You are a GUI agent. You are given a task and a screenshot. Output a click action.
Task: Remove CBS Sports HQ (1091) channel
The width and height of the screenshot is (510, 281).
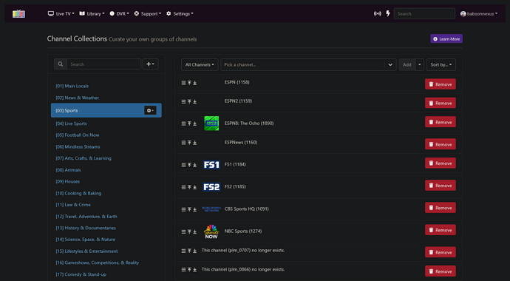[441, 208]
